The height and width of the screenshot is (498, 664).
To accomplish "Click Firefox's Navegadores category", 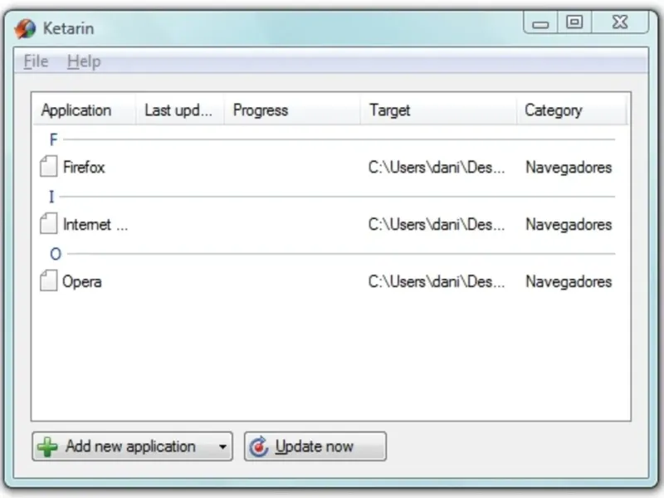I will (569, 168).
